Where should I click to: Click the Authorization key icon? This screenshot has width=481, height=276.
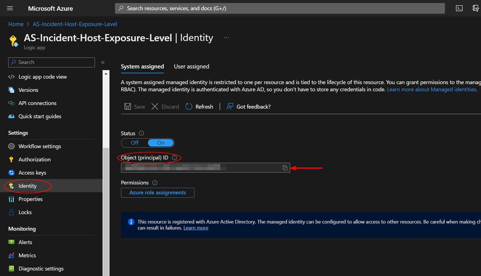coord(11,159)
